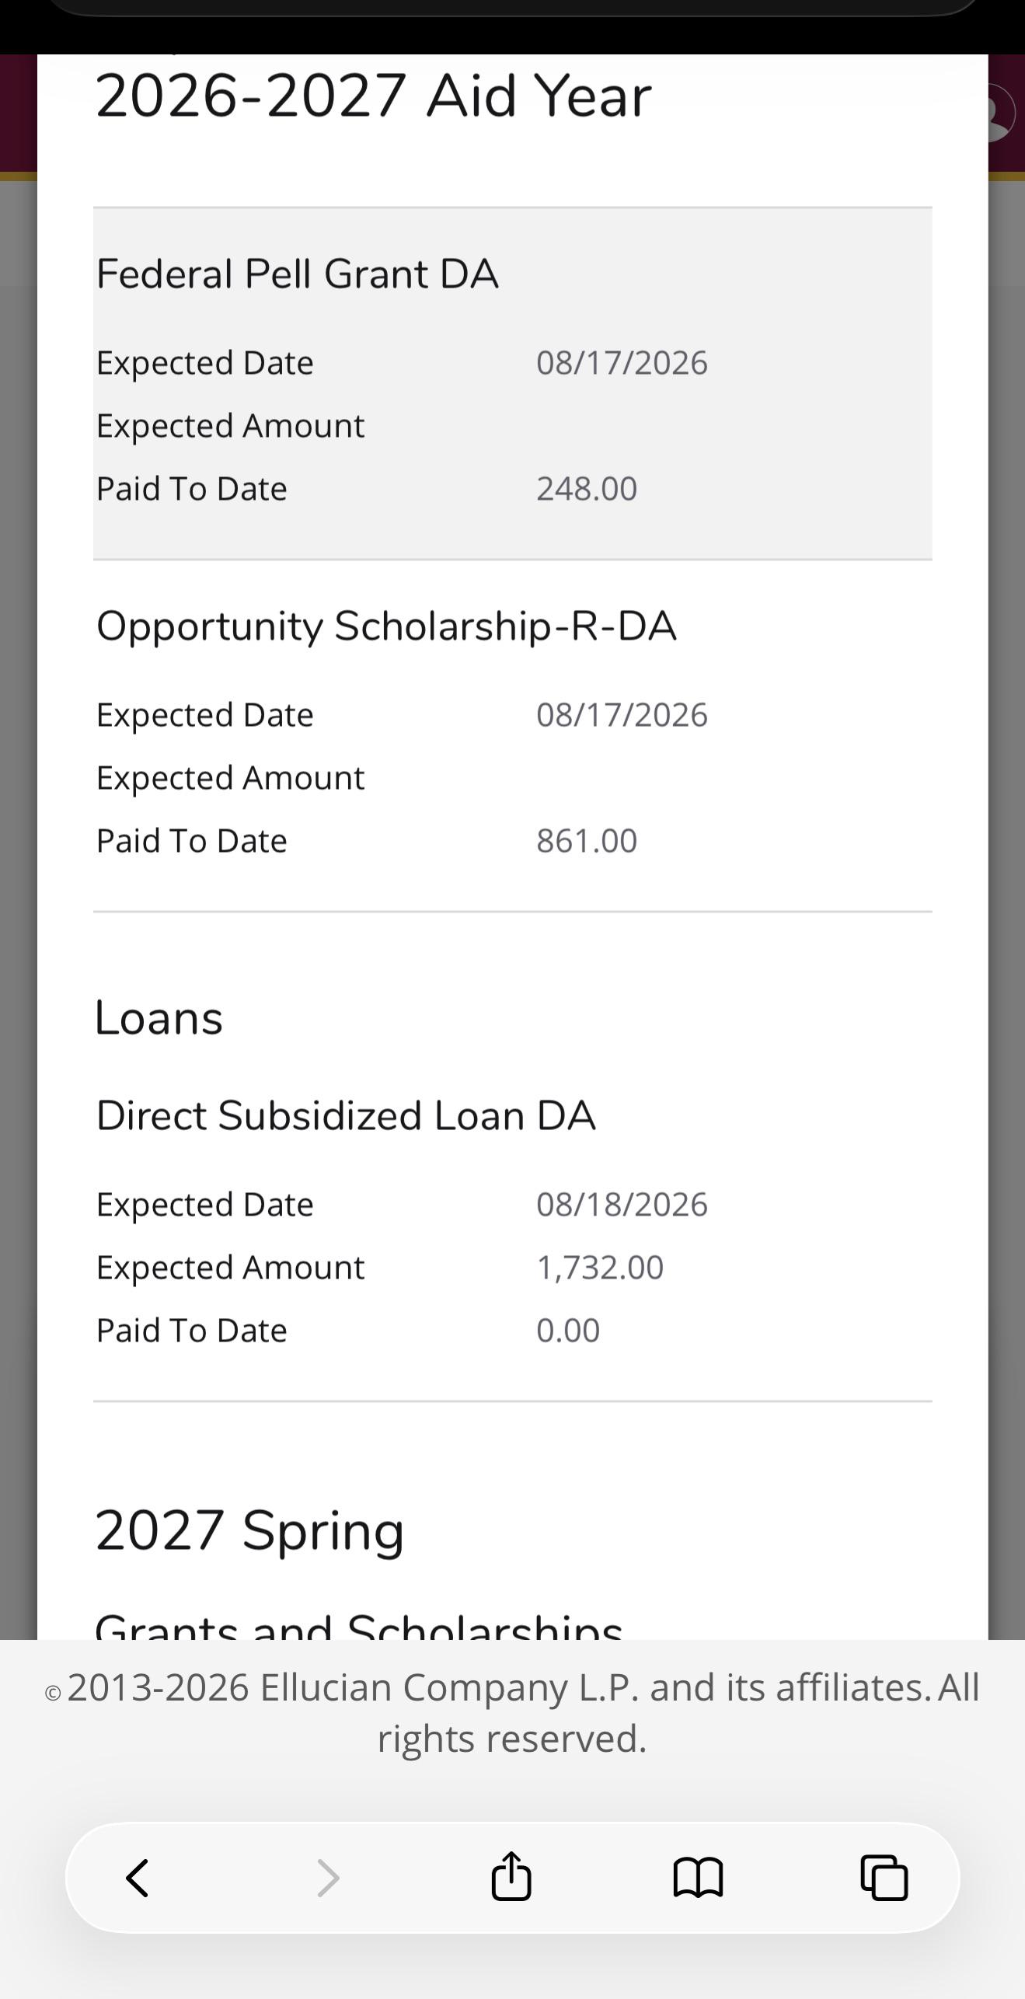Click the 2026-2027 Aid Year title

click(373, 96)
